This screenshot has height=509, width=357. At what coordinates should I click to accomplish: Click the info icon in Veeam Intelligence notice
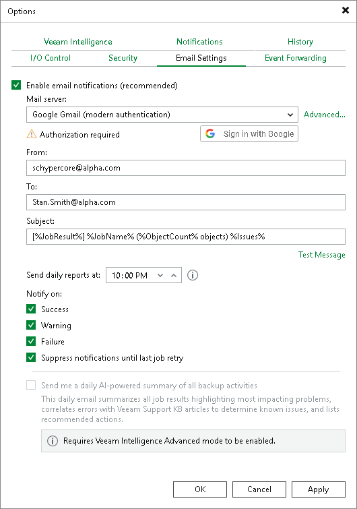tap(53, 441)
